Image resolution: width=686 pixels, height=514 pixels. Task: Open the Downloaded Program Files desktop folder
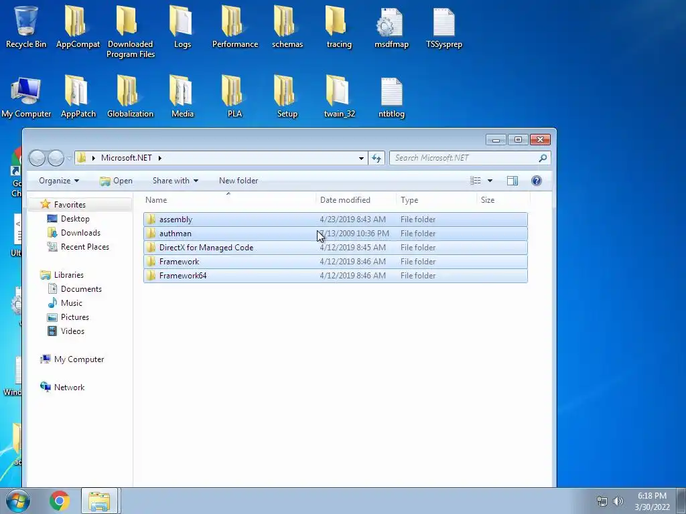[131, 32]
